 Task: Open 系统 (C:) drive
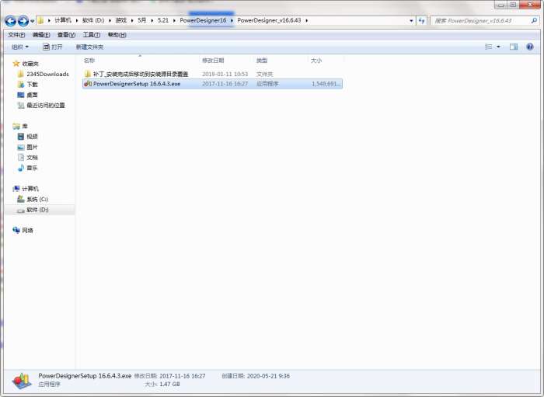point(37,199)
